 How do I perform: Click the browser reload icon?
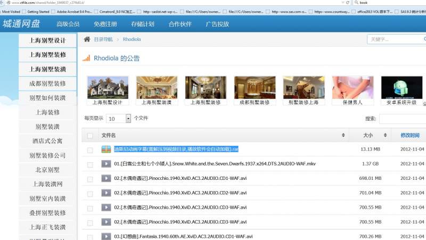(x=348, y=3)
